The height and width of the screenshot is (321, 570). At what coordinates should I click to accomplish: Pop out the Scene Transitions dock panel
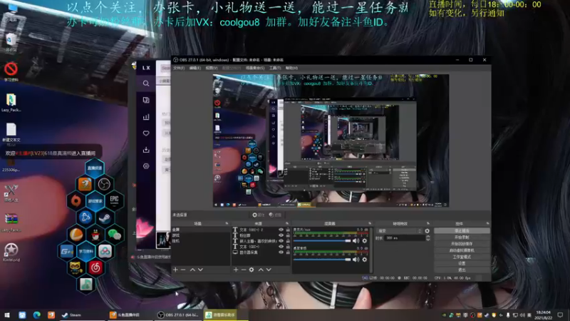click(x=428, y=223)
